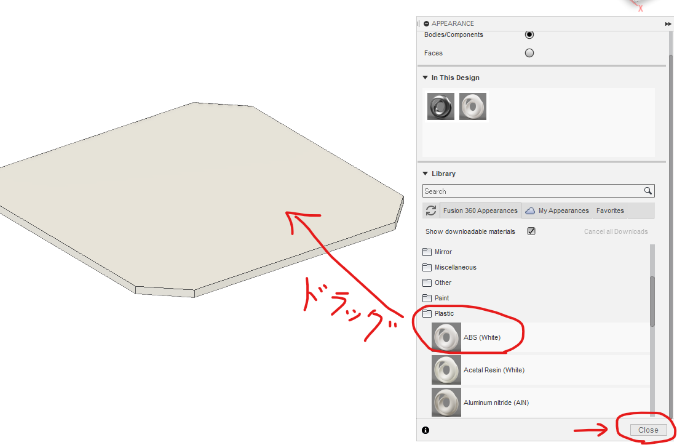Click the APPEARANCE panel vertical scrollbar

670,238
